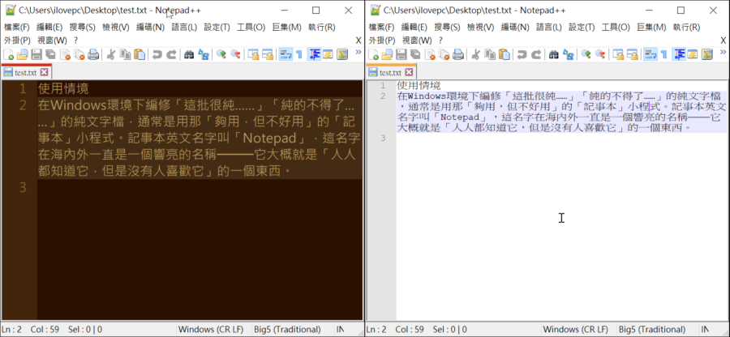This screenshot has width=730, height=337.
Task: Open 外掛(P) menu in the left window
Action: click(17, 40)
